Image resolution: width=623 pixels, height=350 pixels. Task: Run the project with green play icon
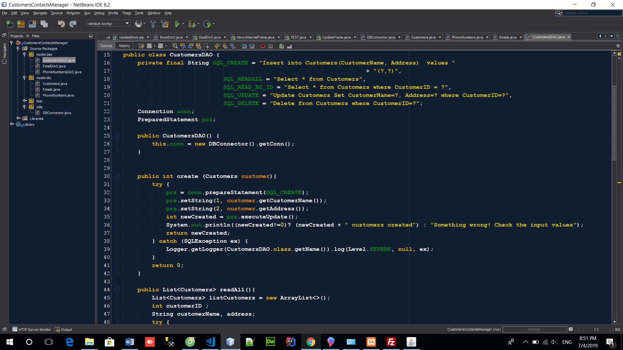(x=177, y=24)
